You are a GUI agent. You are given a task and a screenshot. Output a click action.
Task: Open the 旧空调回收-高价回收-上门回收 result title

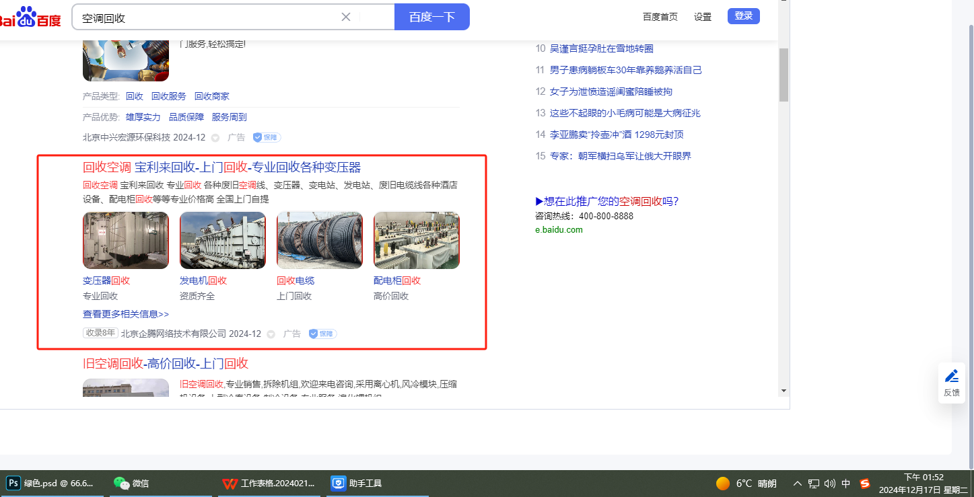coord(166,364)
